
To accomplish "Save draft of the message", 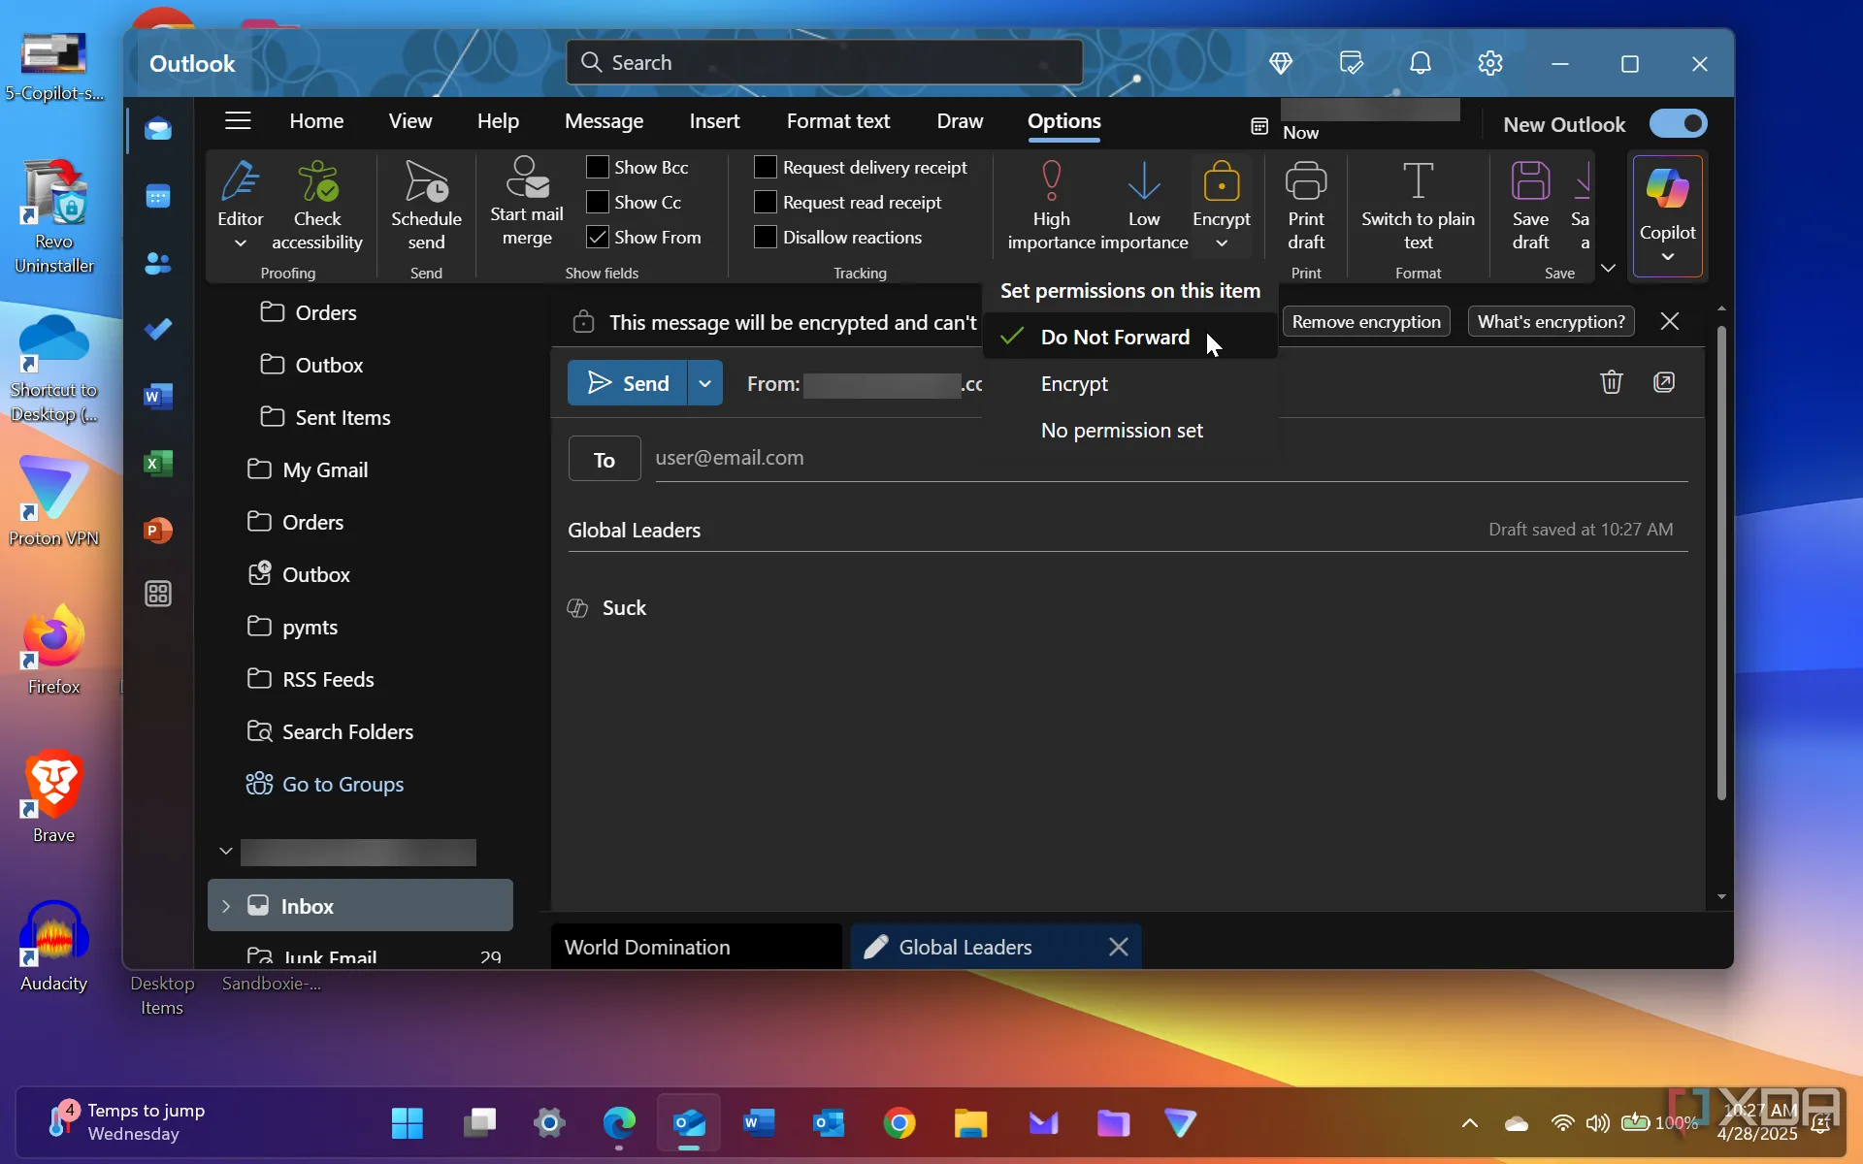I will point(1530,206).
